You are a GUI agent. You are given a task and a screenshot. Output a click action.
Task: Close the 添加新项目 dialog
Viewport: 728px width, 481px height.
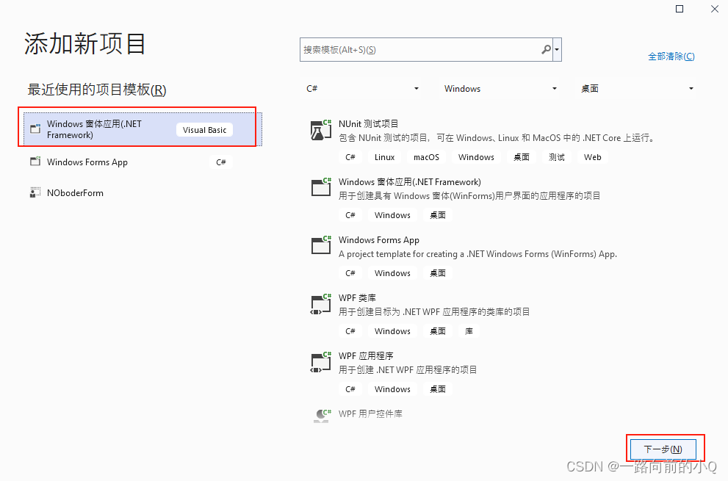pyautogui.click(x=715, y=9)
